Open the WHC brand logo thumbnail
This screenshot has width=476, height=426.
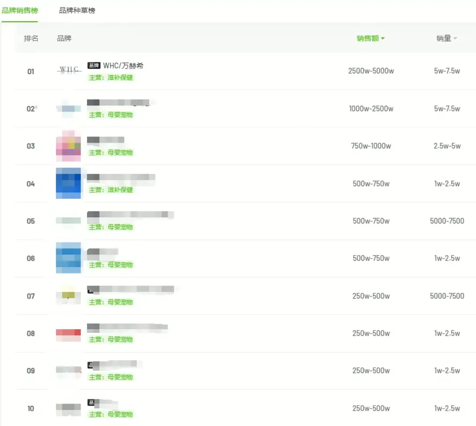pyautogui.click(x=69, y=70)
